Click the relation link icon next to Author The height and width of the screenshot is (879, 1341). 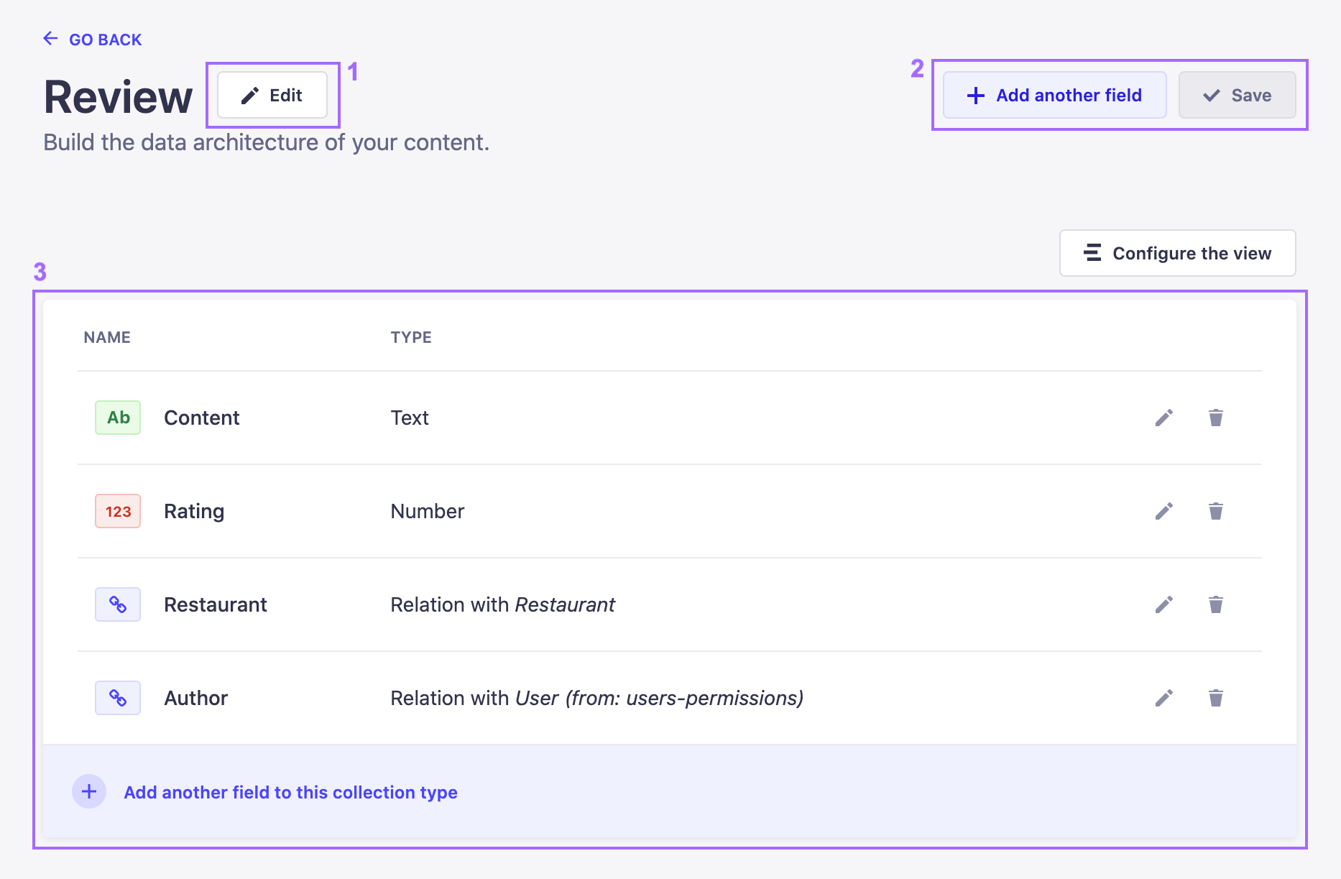click(x=117, y=697)
